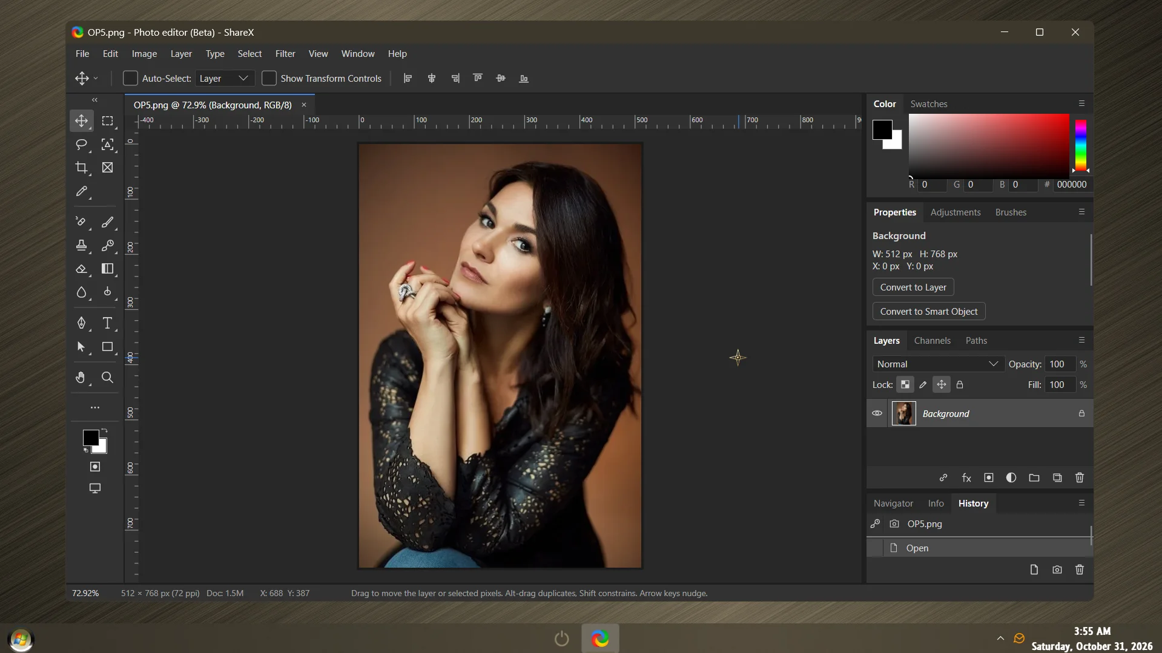Viewport: 1162px width, 653px height.
Task: Click the hue spectrum slider strip
Action: coord(1080,145)
